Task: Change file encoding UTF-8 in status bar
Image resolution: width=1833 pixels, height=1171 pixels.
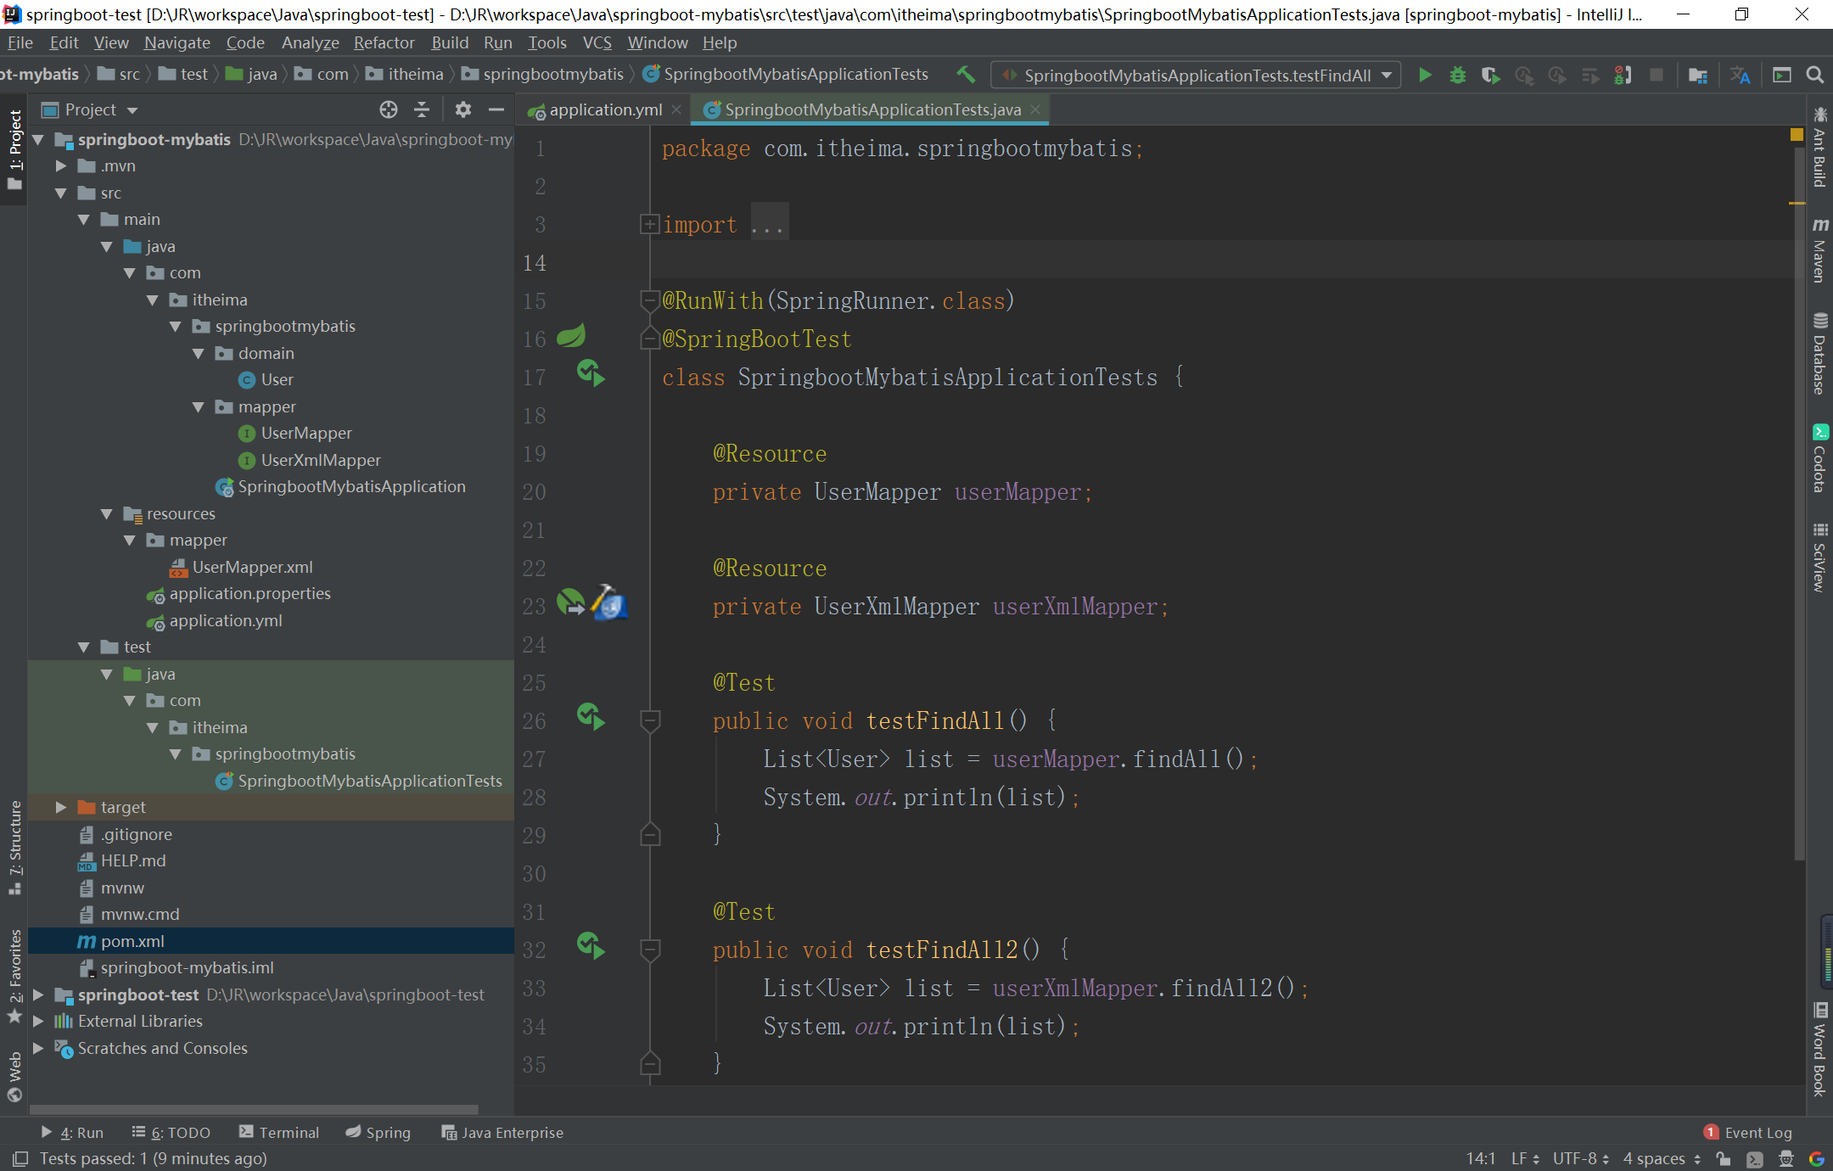Action: pyautogui.click(x=1581, y=1158)
